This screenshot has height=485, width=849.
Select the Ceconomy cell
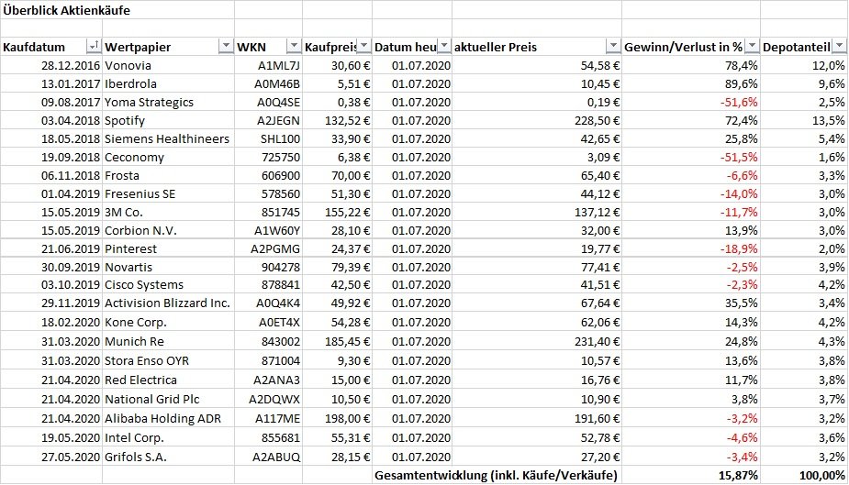168,158
